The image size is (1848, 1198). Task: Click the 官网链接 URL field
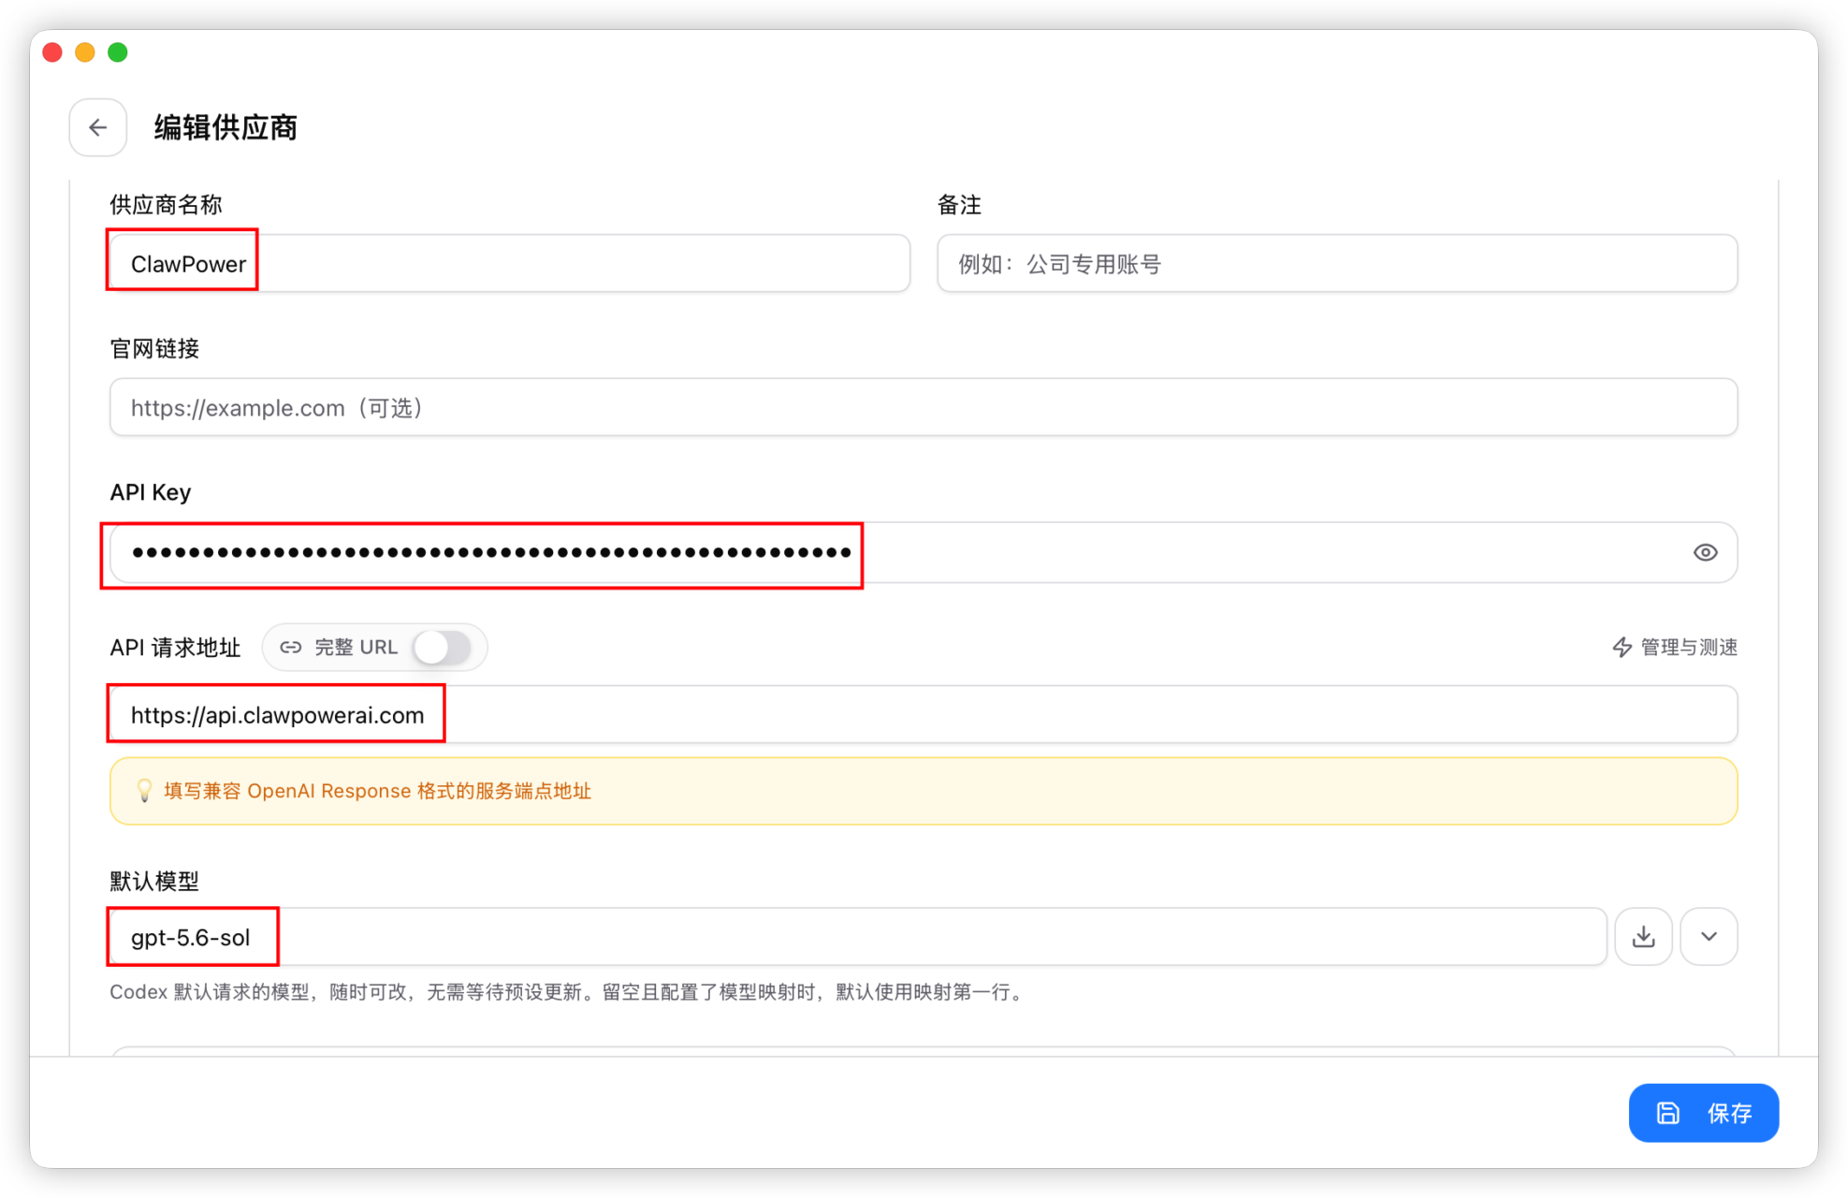[924, 407]
